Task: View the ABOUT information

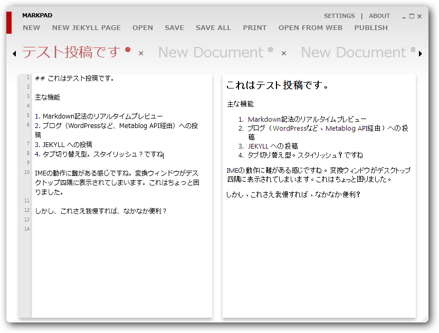Action: [x=379, y=16]
